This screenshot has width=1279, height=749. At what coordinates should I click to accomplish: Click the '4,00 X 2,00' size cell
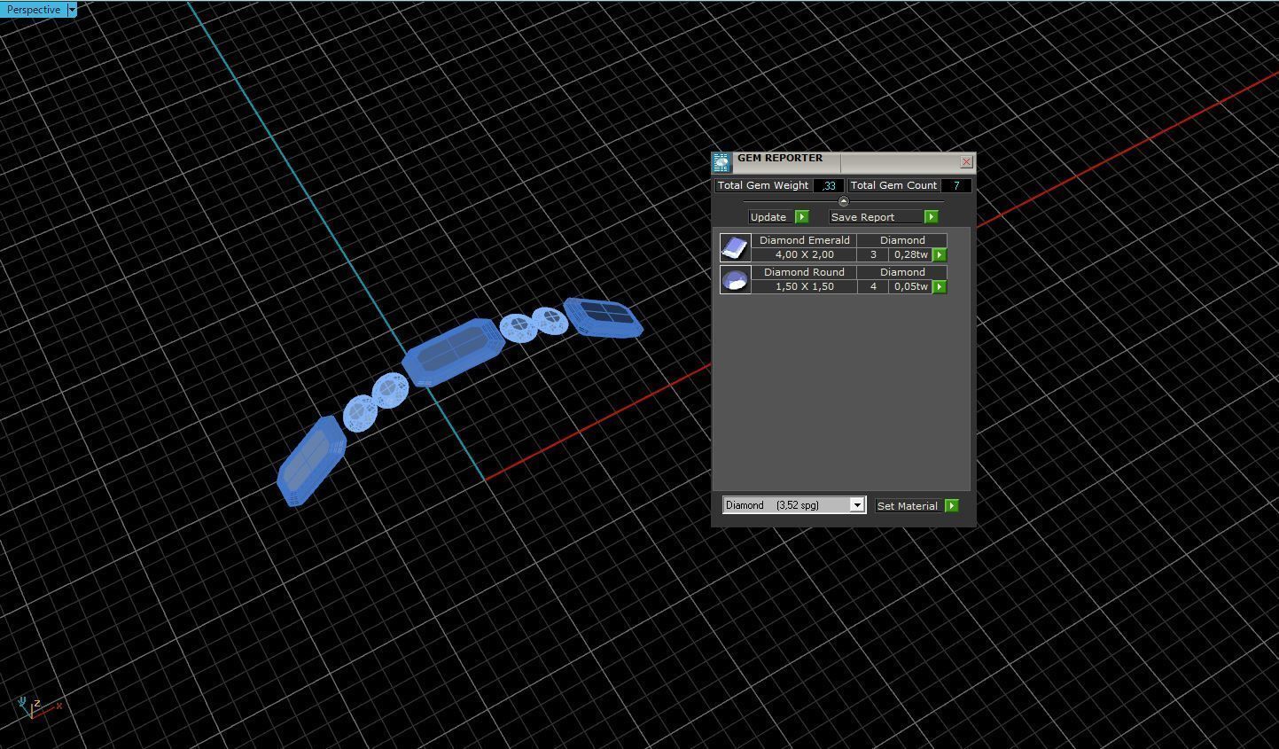pos(805,254)
